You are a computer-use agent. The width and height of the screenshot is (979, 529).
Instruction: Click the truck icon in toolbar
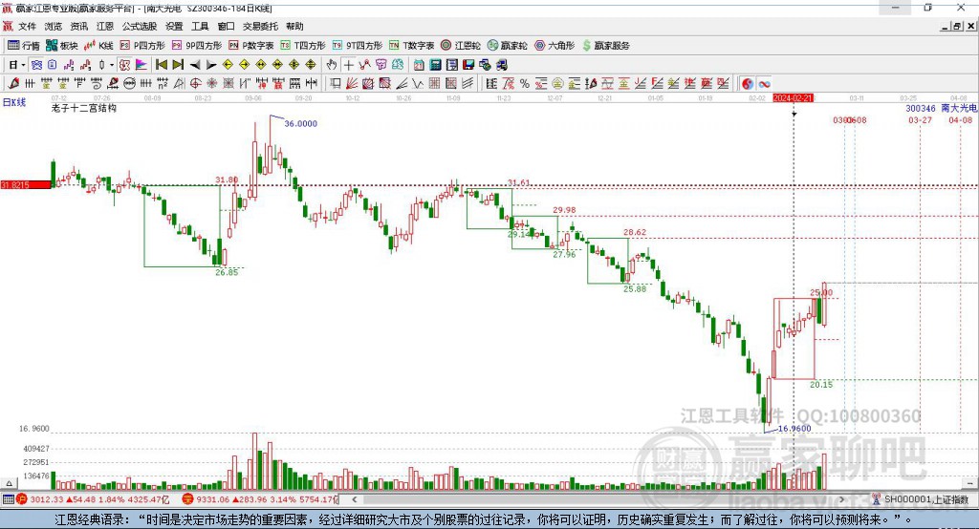click(x=501, y=65)
